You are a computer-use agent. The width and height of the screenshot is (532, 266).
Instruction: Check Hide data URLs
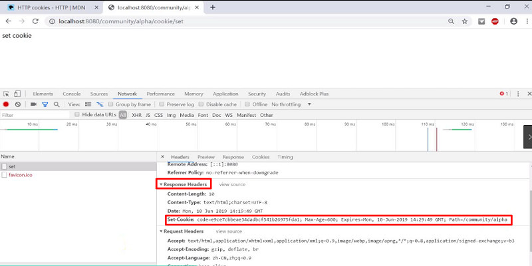pyautogui.click(x=77, y=114)
